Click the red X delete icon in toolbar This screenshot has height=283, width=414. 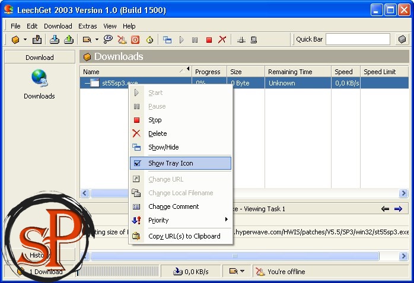(x=222, y=40)
